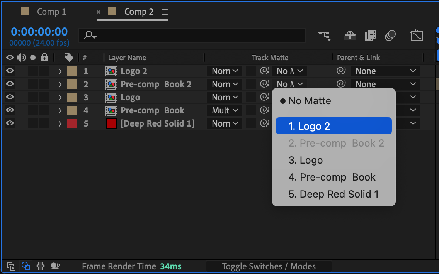Click the red label color of layer 5

click(x=72, y=123)
